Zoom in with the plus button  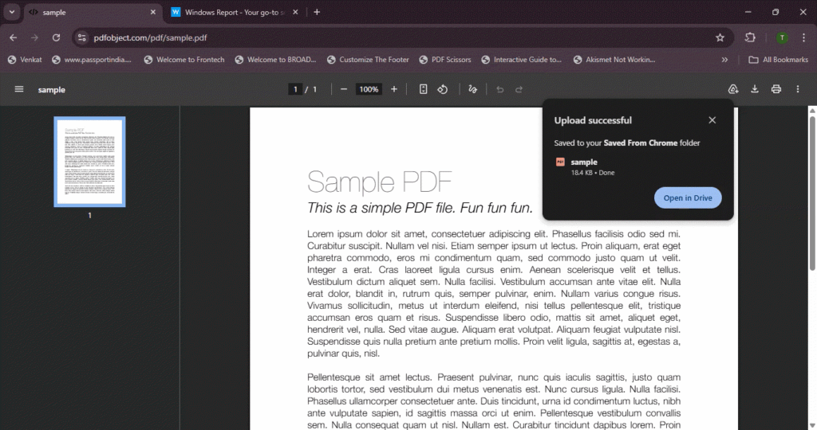coord(394,89)
